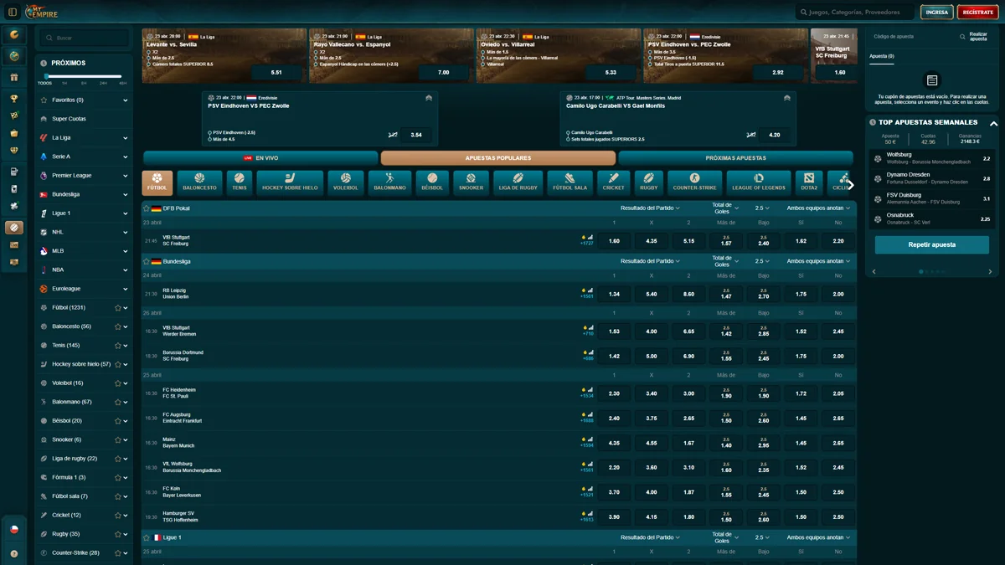Collapse the Top Apuestas Semanales panel
Screen dimensions: 1005x565
click(x=994, y=122)
